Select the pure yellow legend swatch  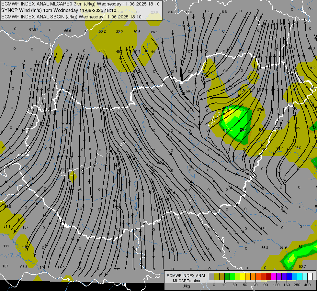point(243,276)
